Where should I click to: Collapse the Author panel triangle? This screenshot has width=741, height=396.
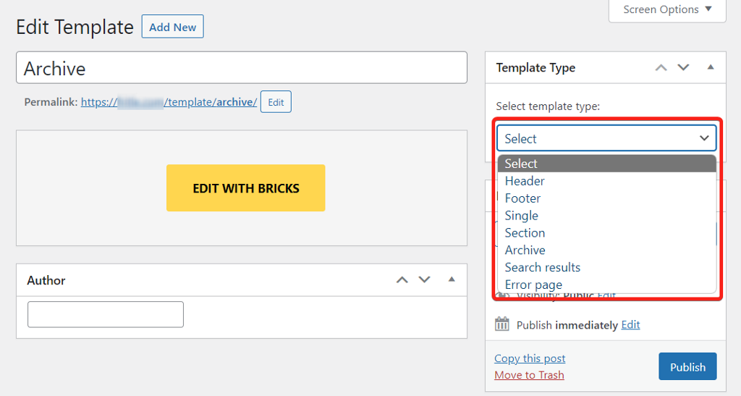(452, 280)
